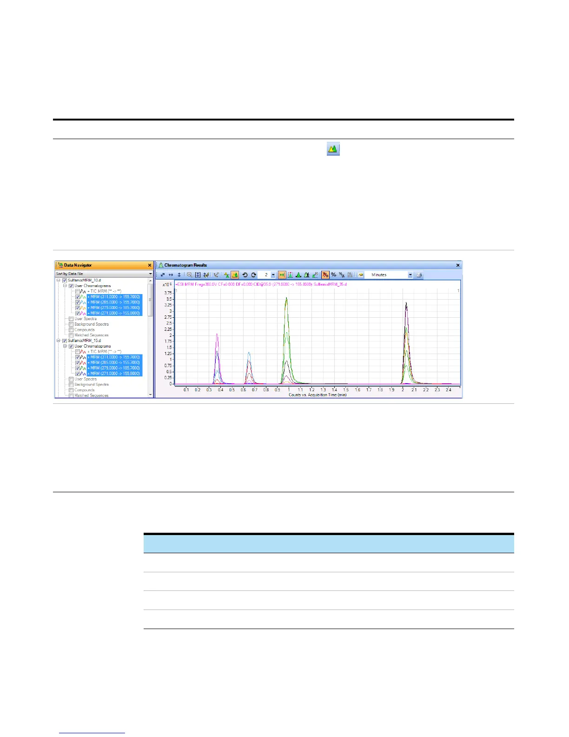Uncheck the SulfamixMRM_10.d data file checkbox
Image resolution: width=569 pixels, height=737 pixels.
[65, 281]
